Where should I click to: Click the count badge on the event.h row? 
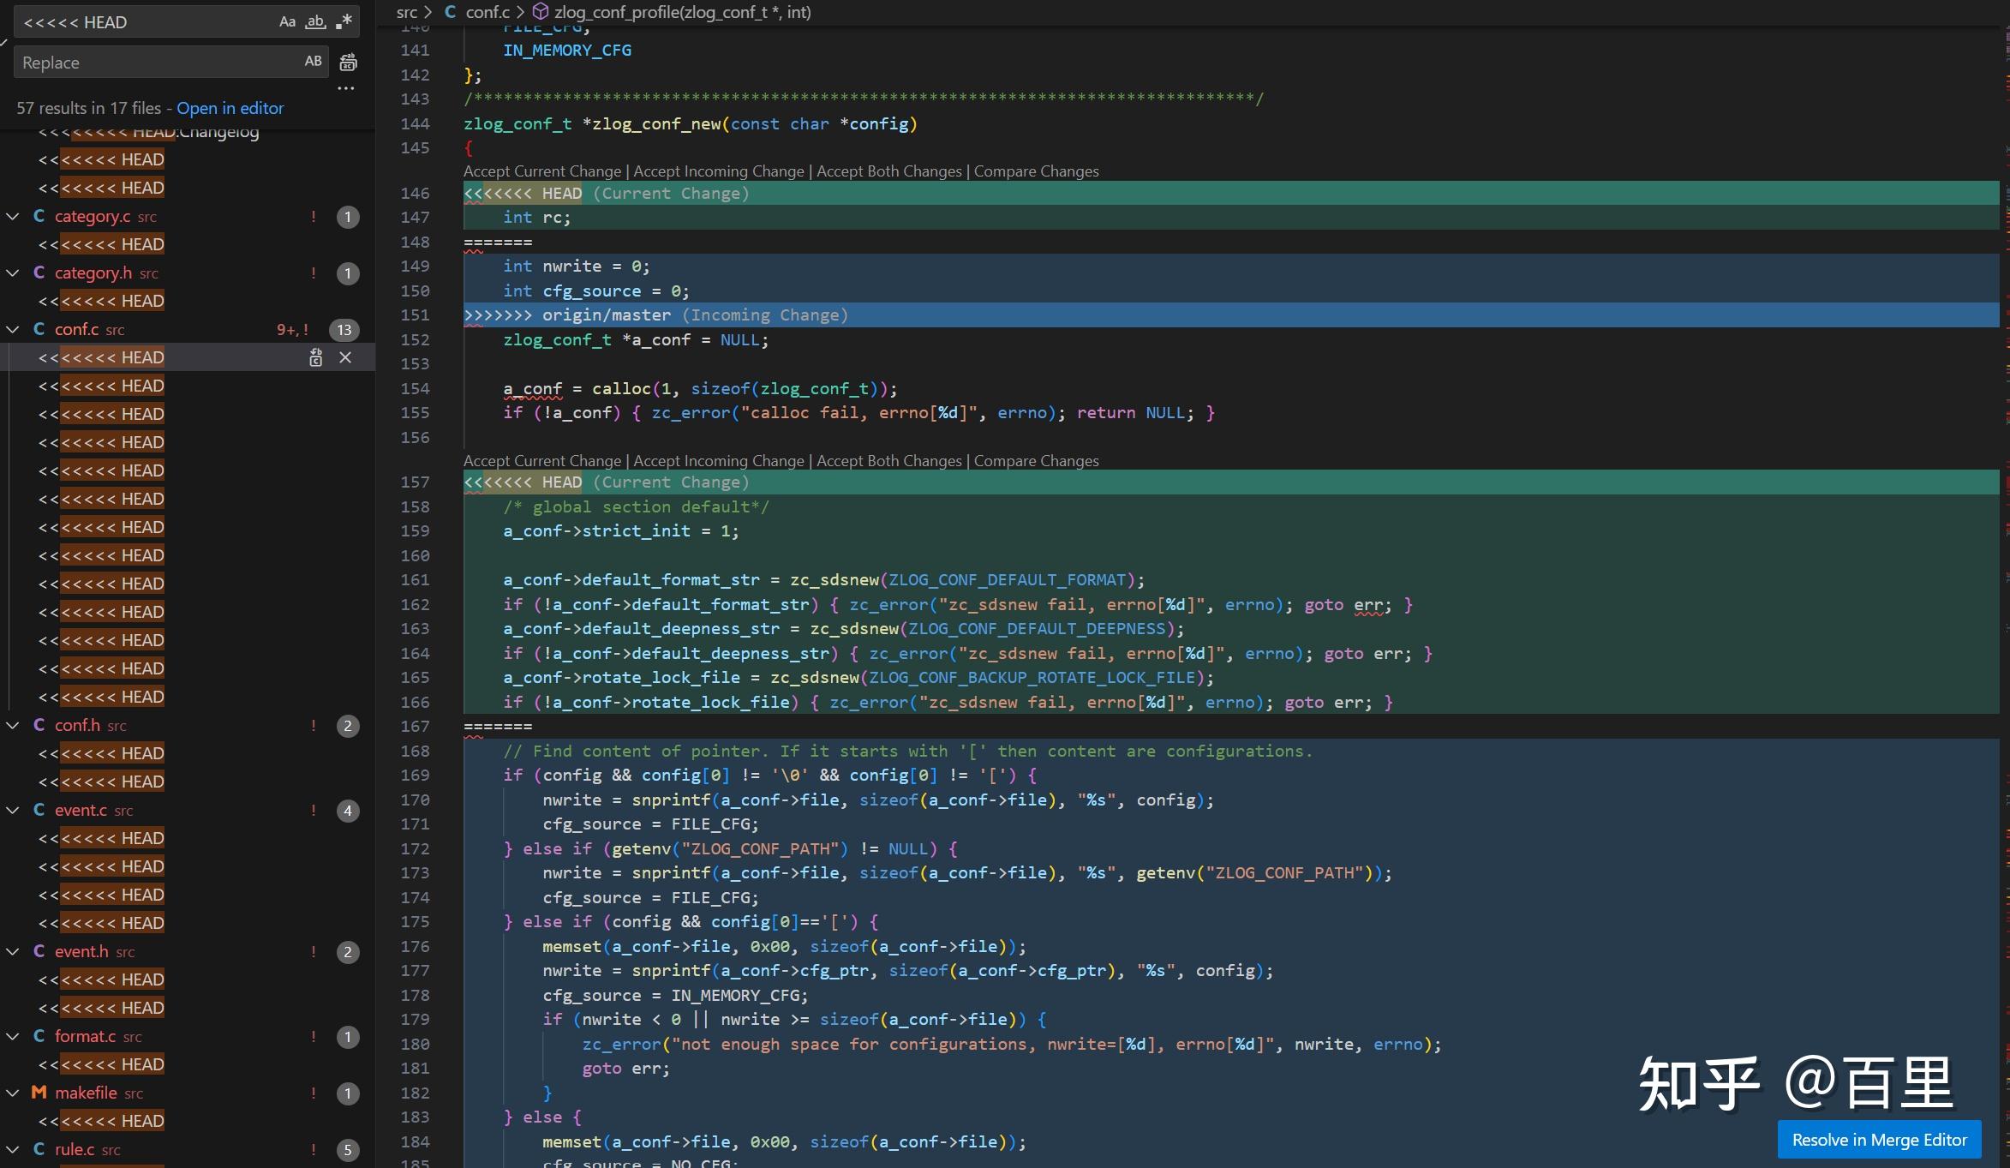point(348,952)
